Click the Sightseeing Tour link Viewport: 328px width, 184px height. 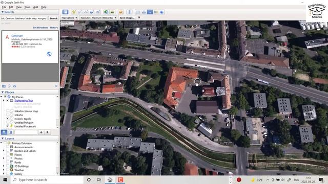[x=24, y=101]
